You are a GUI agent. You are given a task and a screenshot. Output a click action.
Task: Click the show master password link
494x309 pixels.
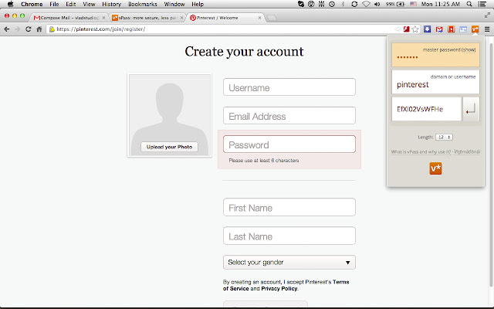[x=469, y=49]
